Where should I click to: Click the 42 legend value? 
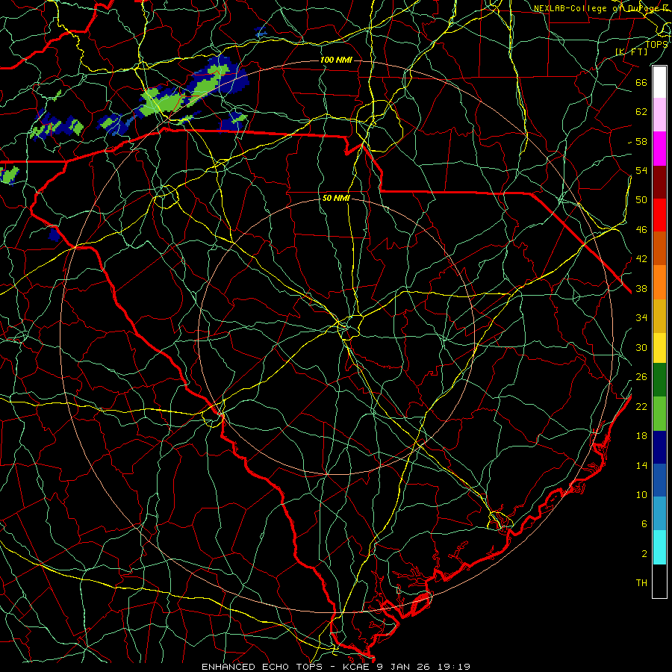[641, 259]
